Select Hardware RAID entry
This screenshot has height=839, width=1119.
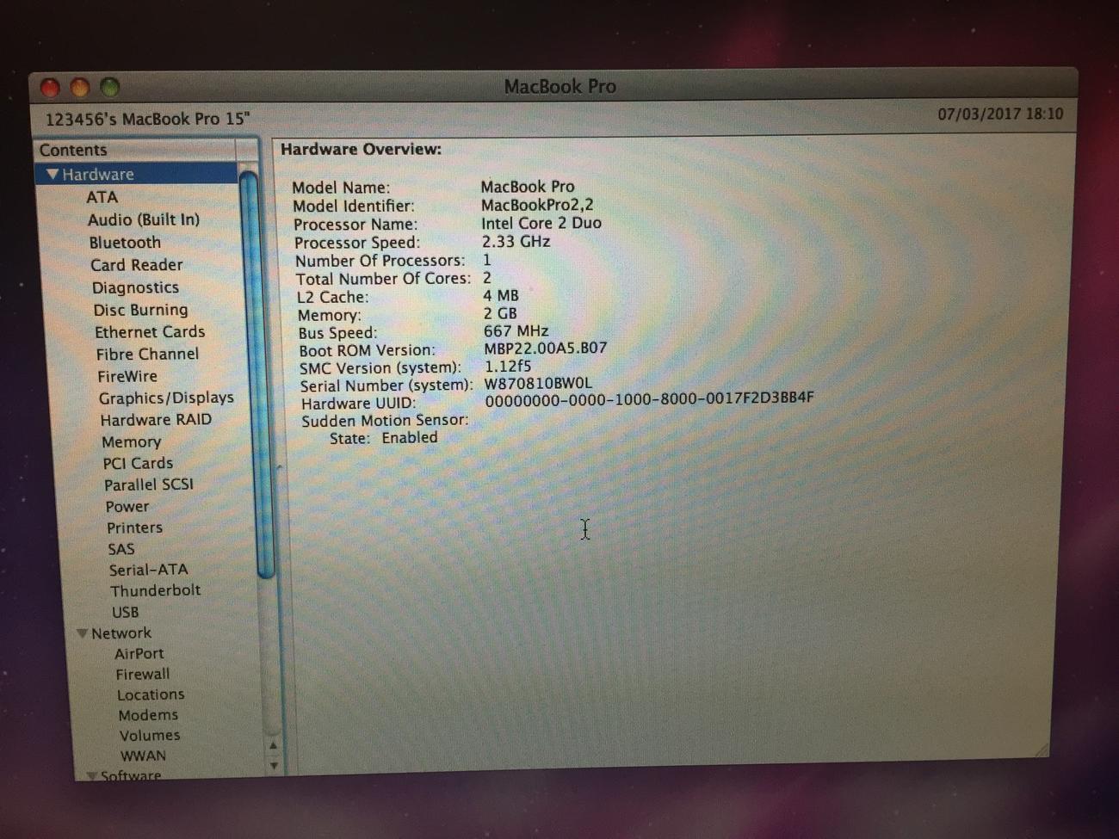click(x=156, y=420)
